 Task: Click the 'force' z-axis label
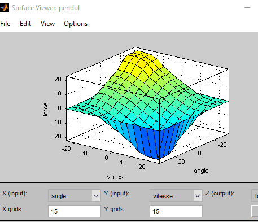click(x=46, y=110)
